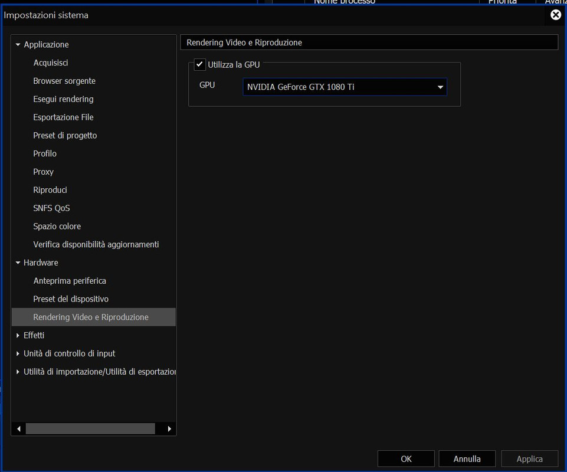Click the Applica button
This screenshot has height=472, width=567.
pos(529,459)
